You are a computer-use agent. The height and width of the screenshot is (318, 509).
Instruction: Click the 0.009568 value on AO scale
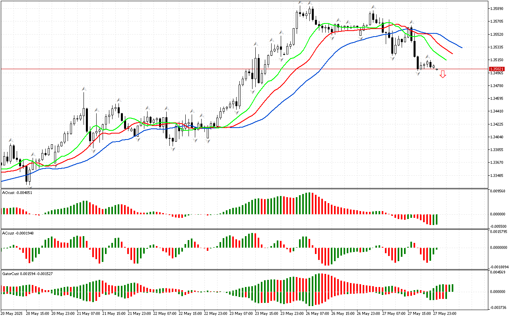(498, 191)
